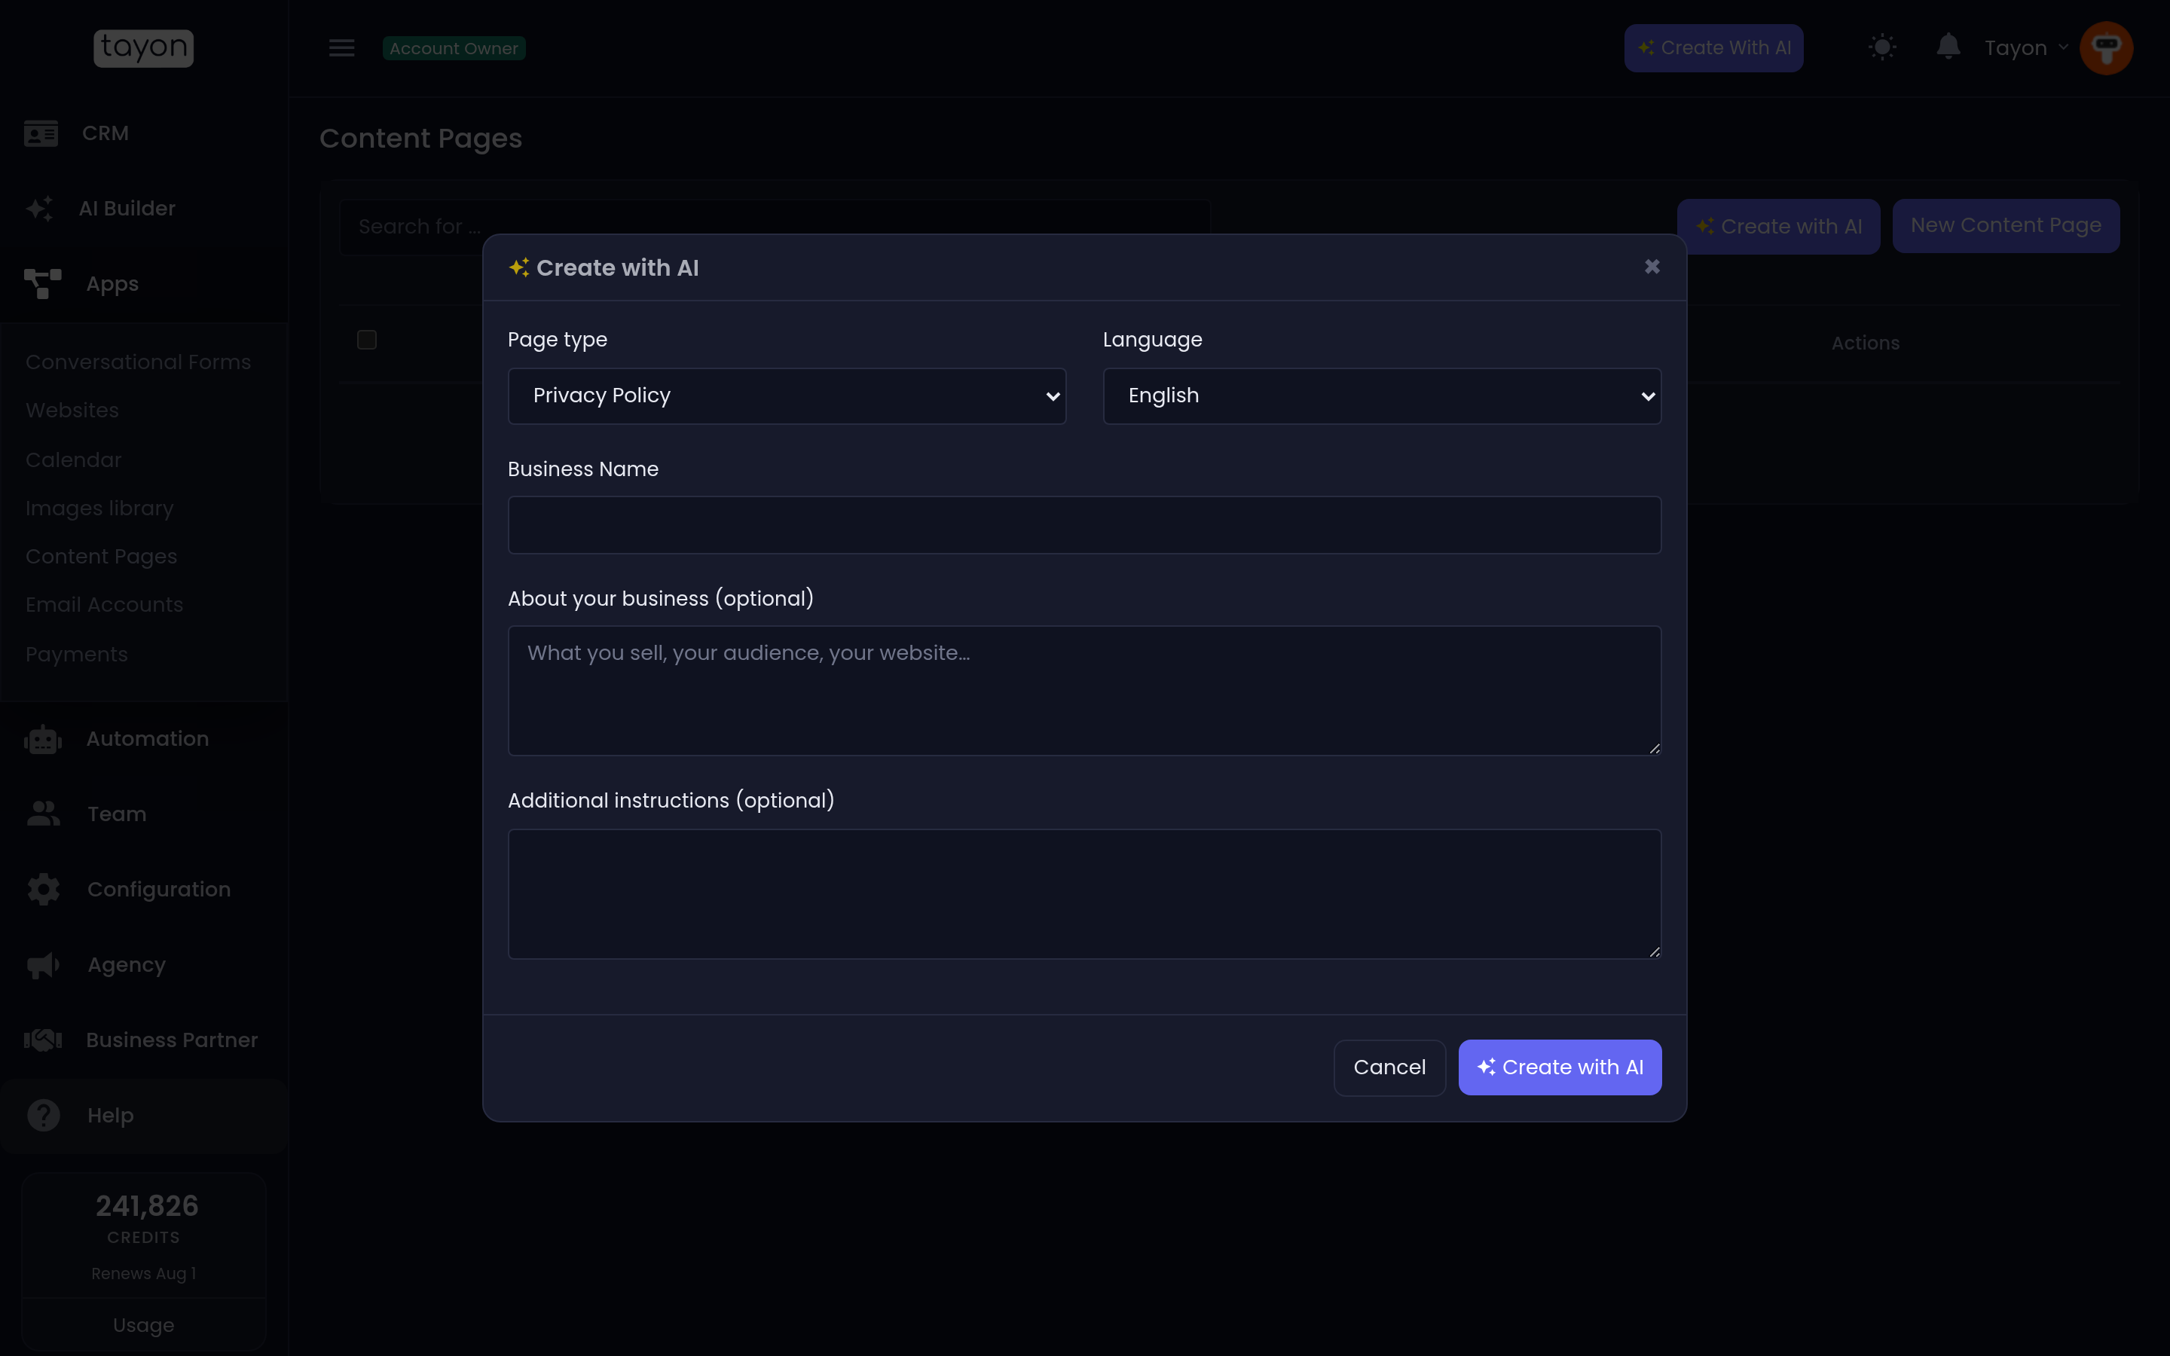Click the Account Owner badge
The height and width of the screenshot is (1356, 2170).
click(x=454, y=47)
